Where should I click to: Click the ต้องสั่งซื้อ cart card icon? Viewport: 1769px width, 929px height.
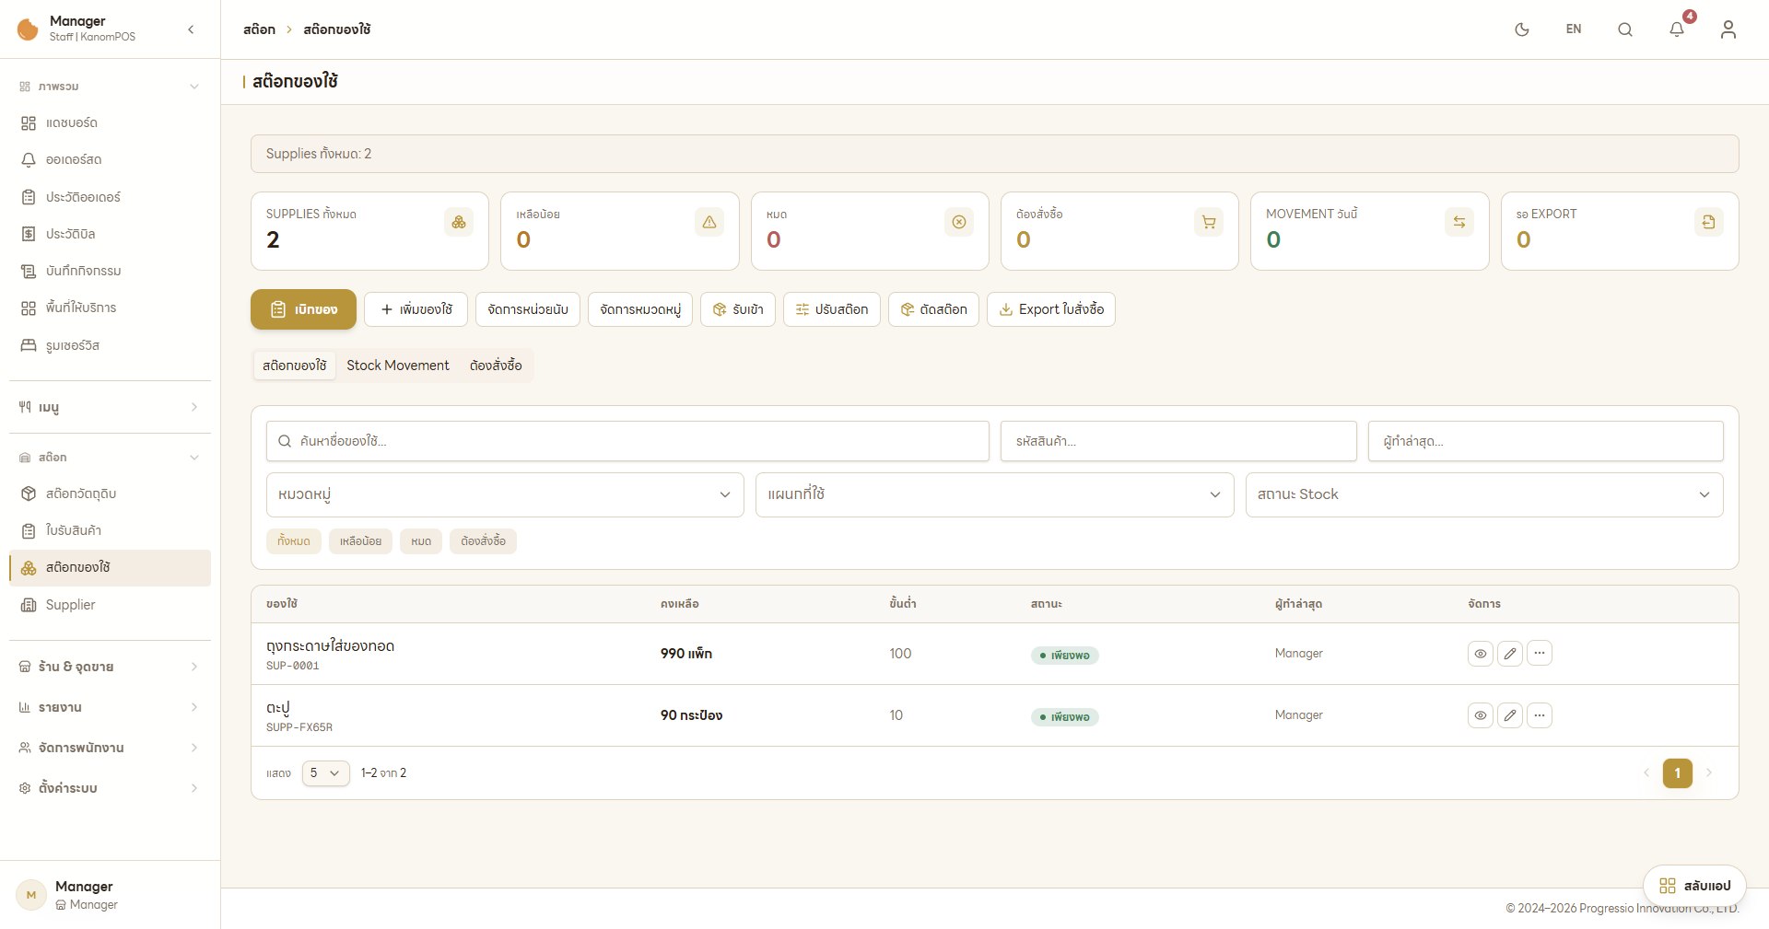[1209, 222]
